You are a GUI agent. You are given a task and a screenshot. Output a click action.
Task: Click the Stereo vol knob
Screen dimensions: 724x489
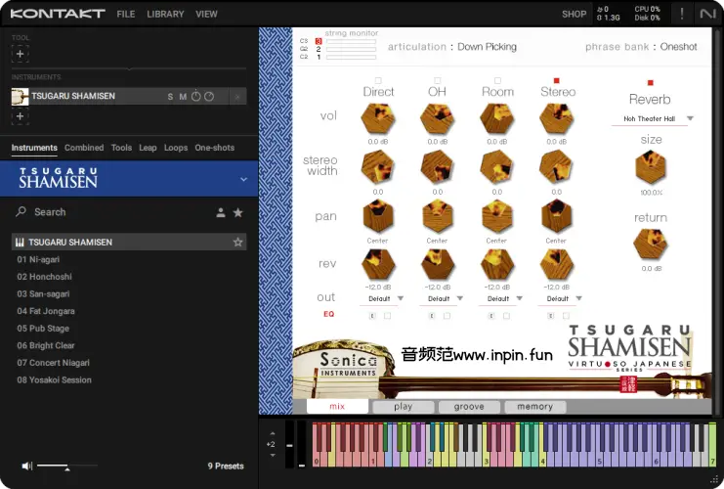556,118
